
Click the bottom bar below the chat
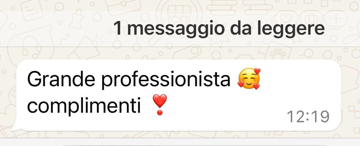[180, 142]
